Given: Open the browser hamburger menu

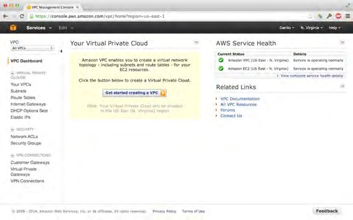Looking at the screenshot, I should 348,16.
